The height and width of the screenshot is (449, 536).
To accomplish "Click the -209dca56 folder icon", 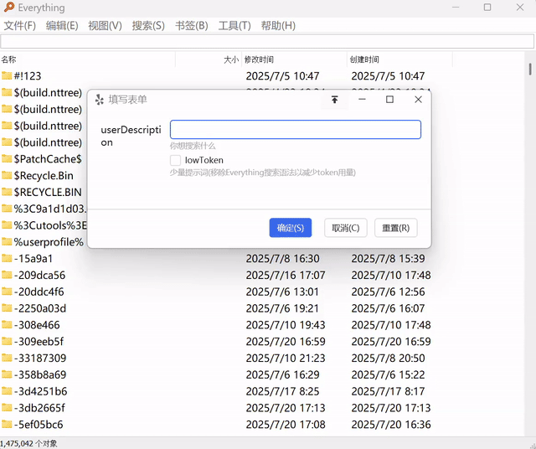I will (x=7, y=275).
